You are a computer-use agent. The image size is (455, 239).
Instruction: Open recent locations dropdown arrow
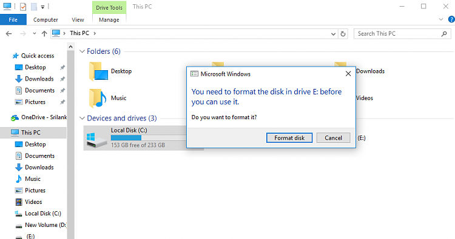point(34,33)
